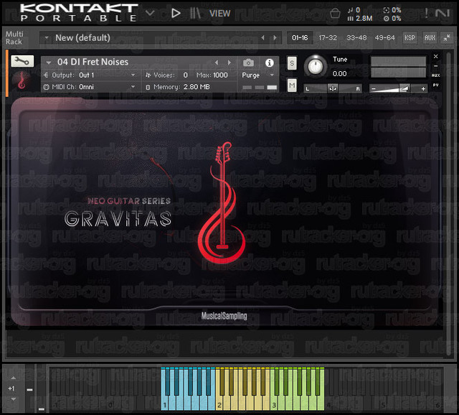Open the shop bag icon
The image size is (459, 415).
coord(335,13)
